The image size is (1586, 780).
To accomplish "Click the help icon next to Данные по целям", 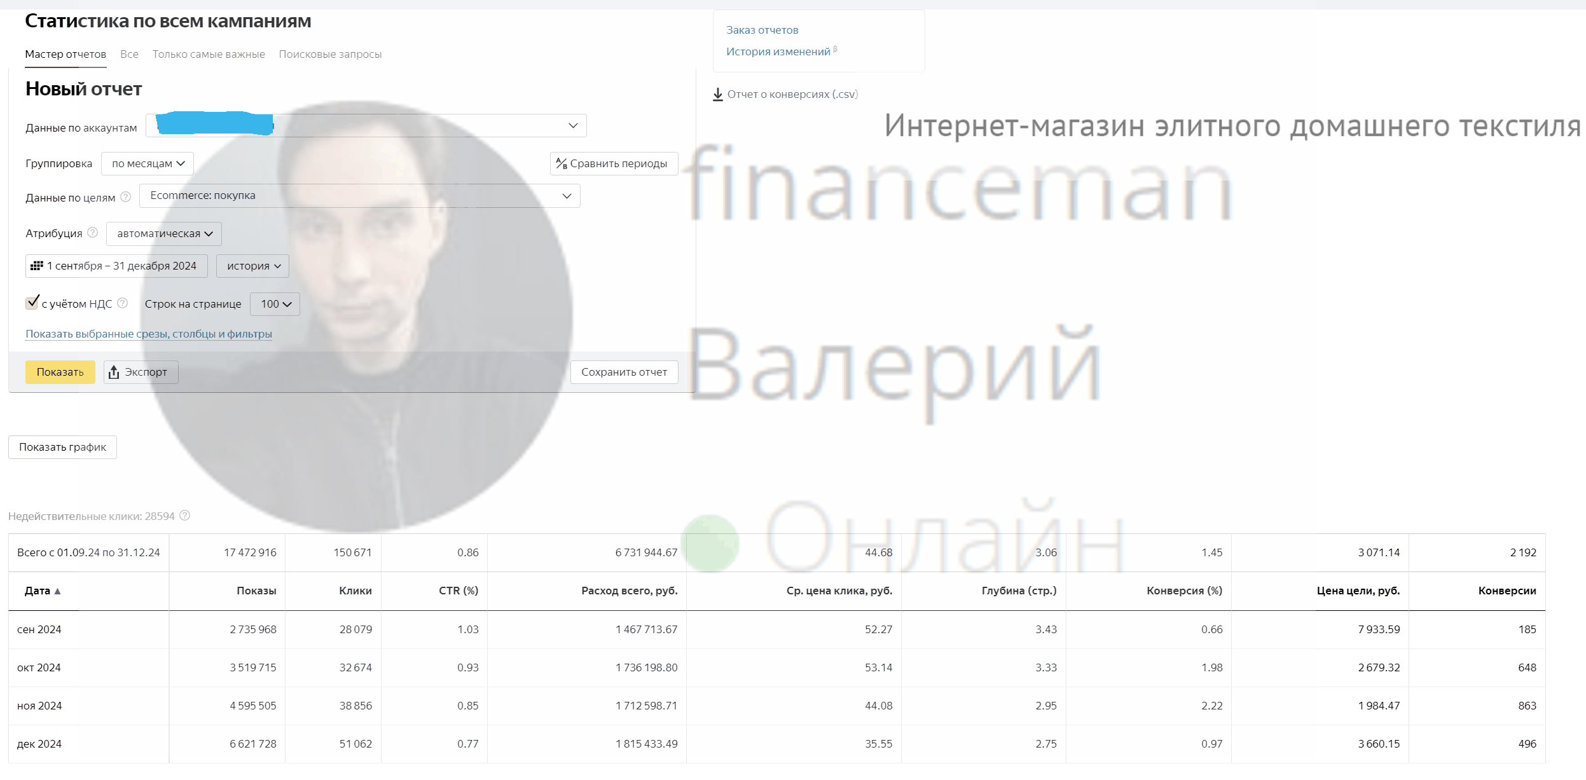I will pos(125,197).
